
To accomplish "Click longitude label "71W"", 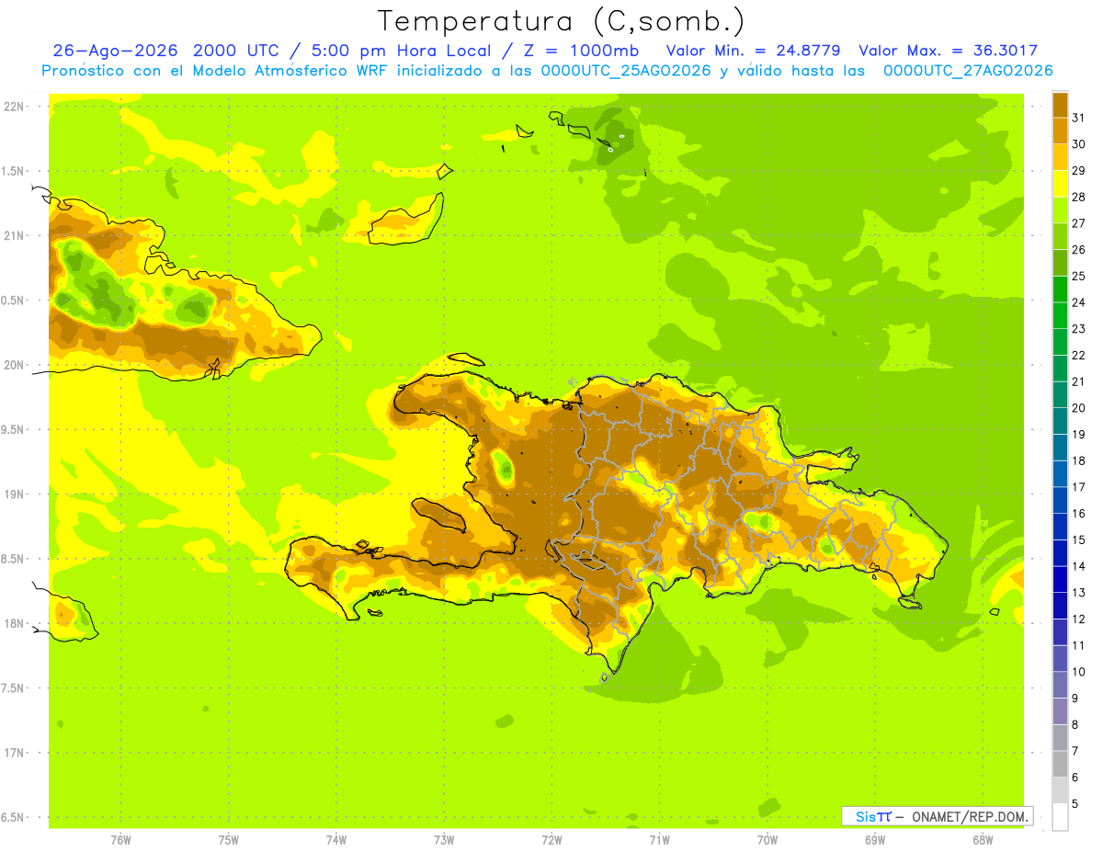I will [x=659, y=840].
